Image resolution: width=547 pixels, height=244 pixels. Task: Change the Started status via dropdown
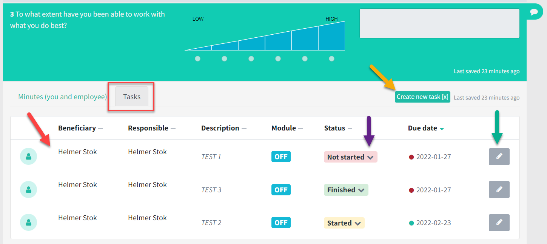click(x=344, y=223)
